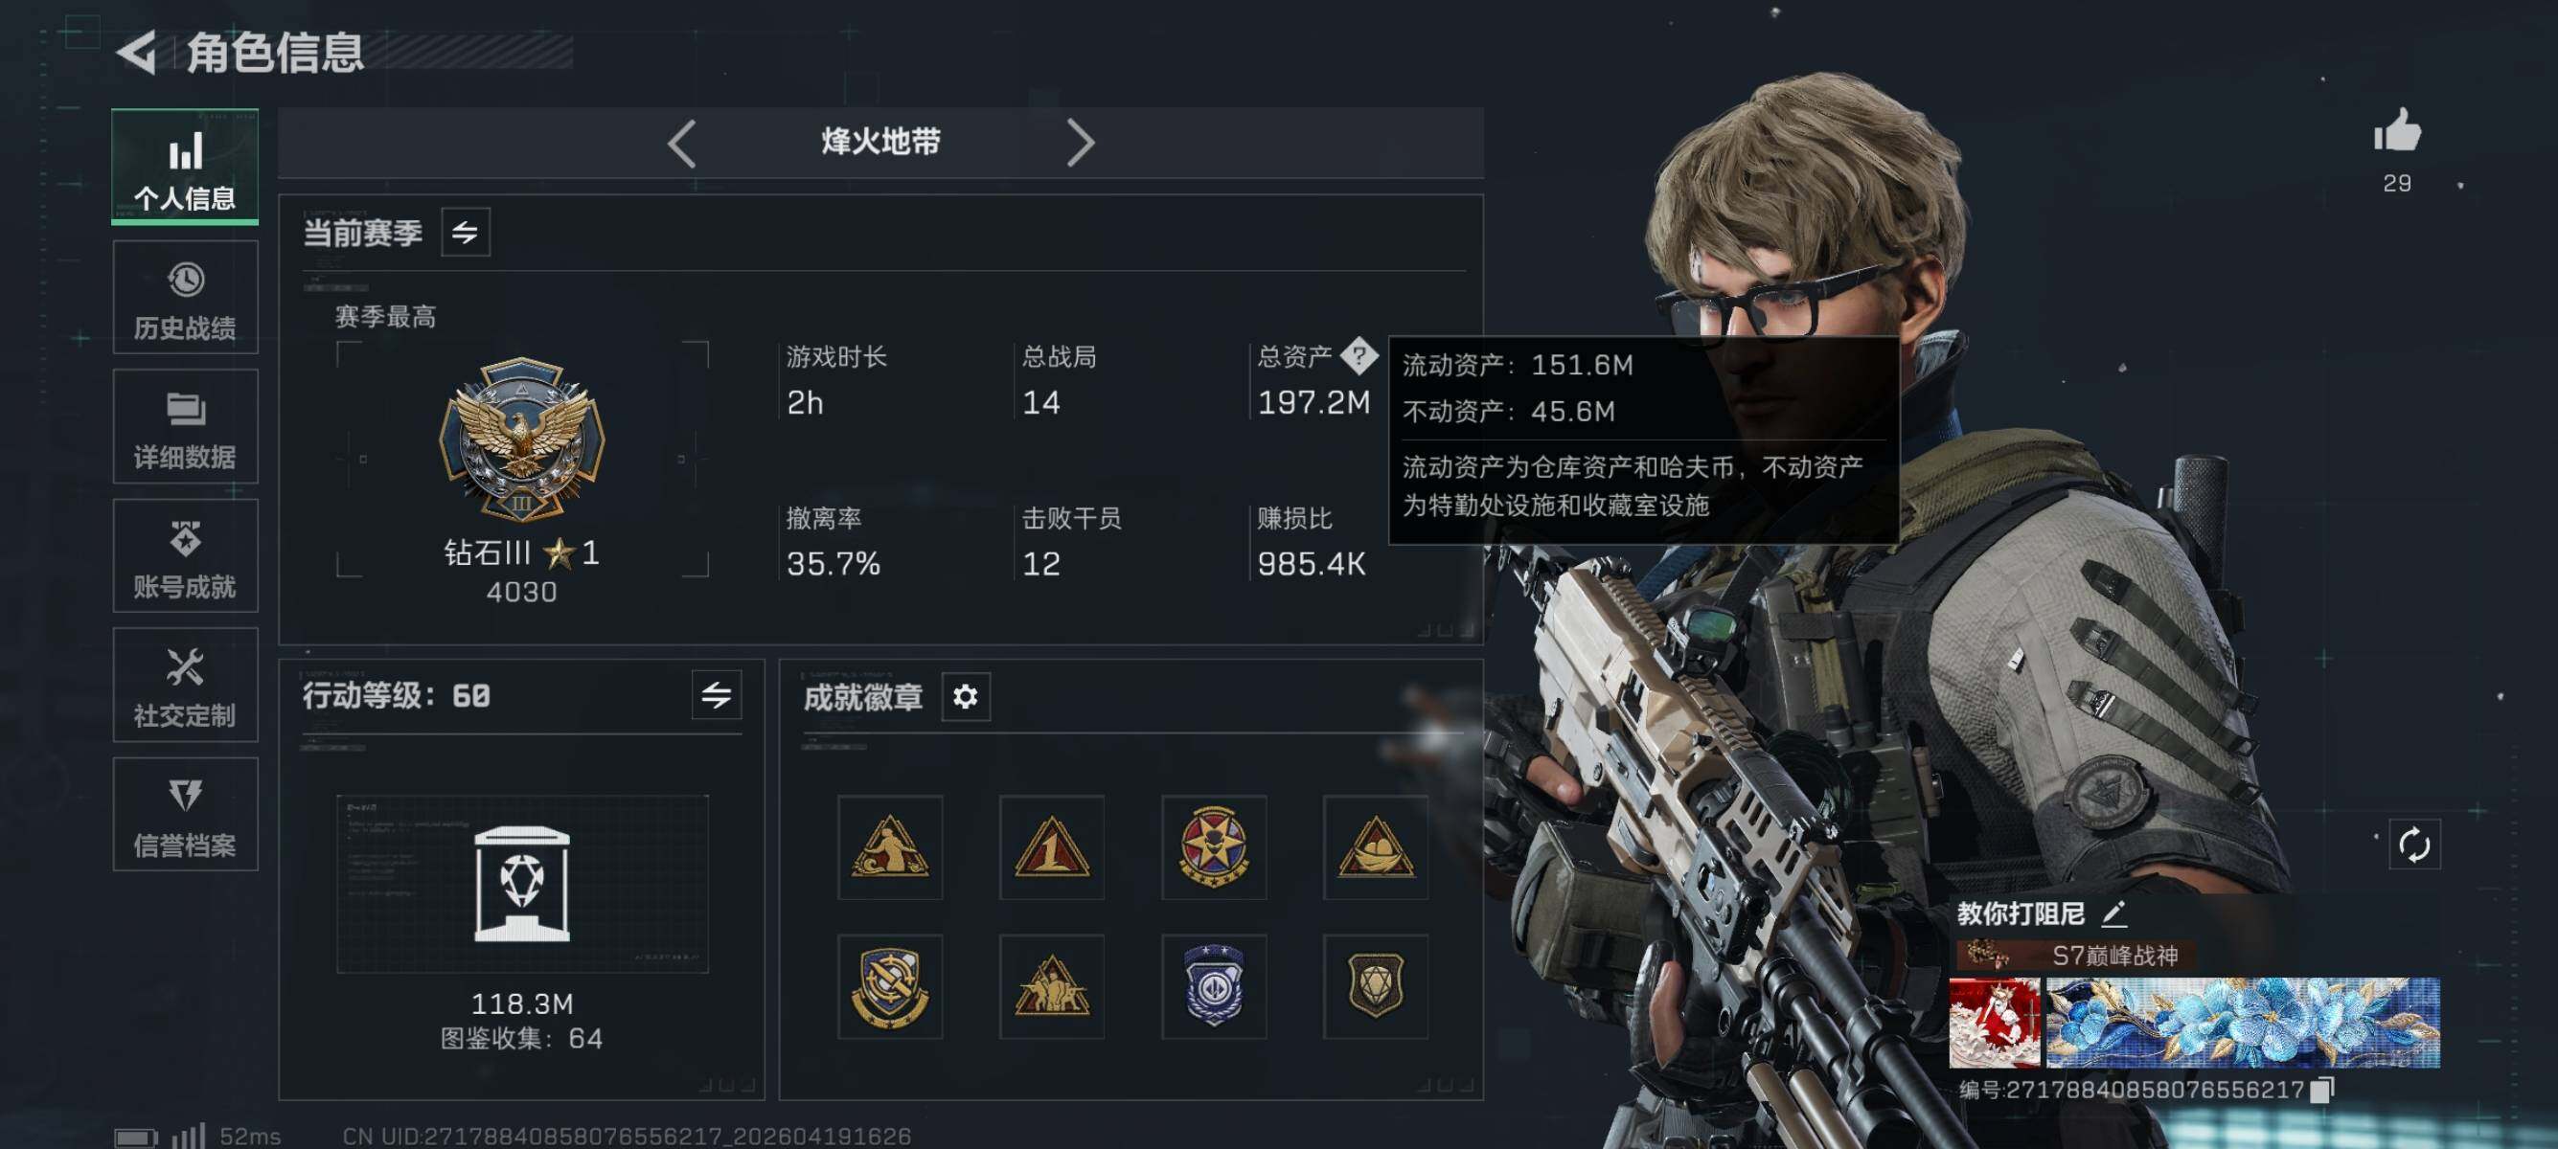Go back using the arrow beside 角色信息
Image resolution: width=2558 pixels, height=1149 pixels.
point(137,53)
